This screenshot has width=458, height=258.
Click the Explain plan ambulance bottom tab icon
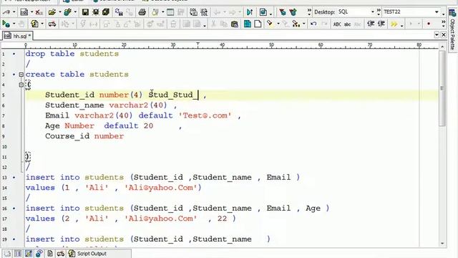[x=61, y=253]
